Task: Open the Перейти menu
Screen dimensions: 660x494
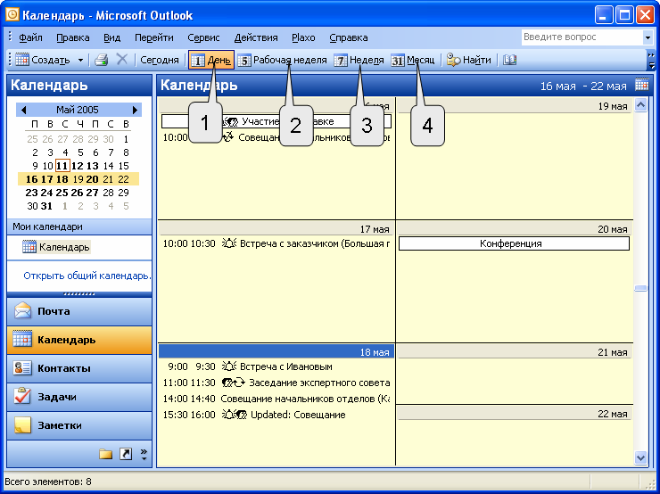Action: (154, 37)
